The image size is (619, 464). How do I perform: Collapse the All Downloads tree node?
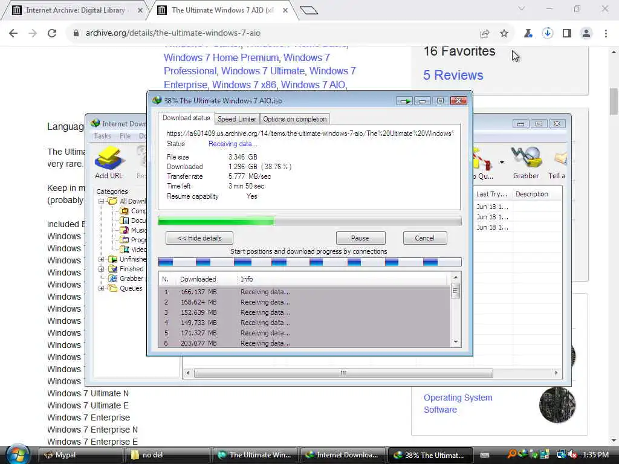coord(102,201)
